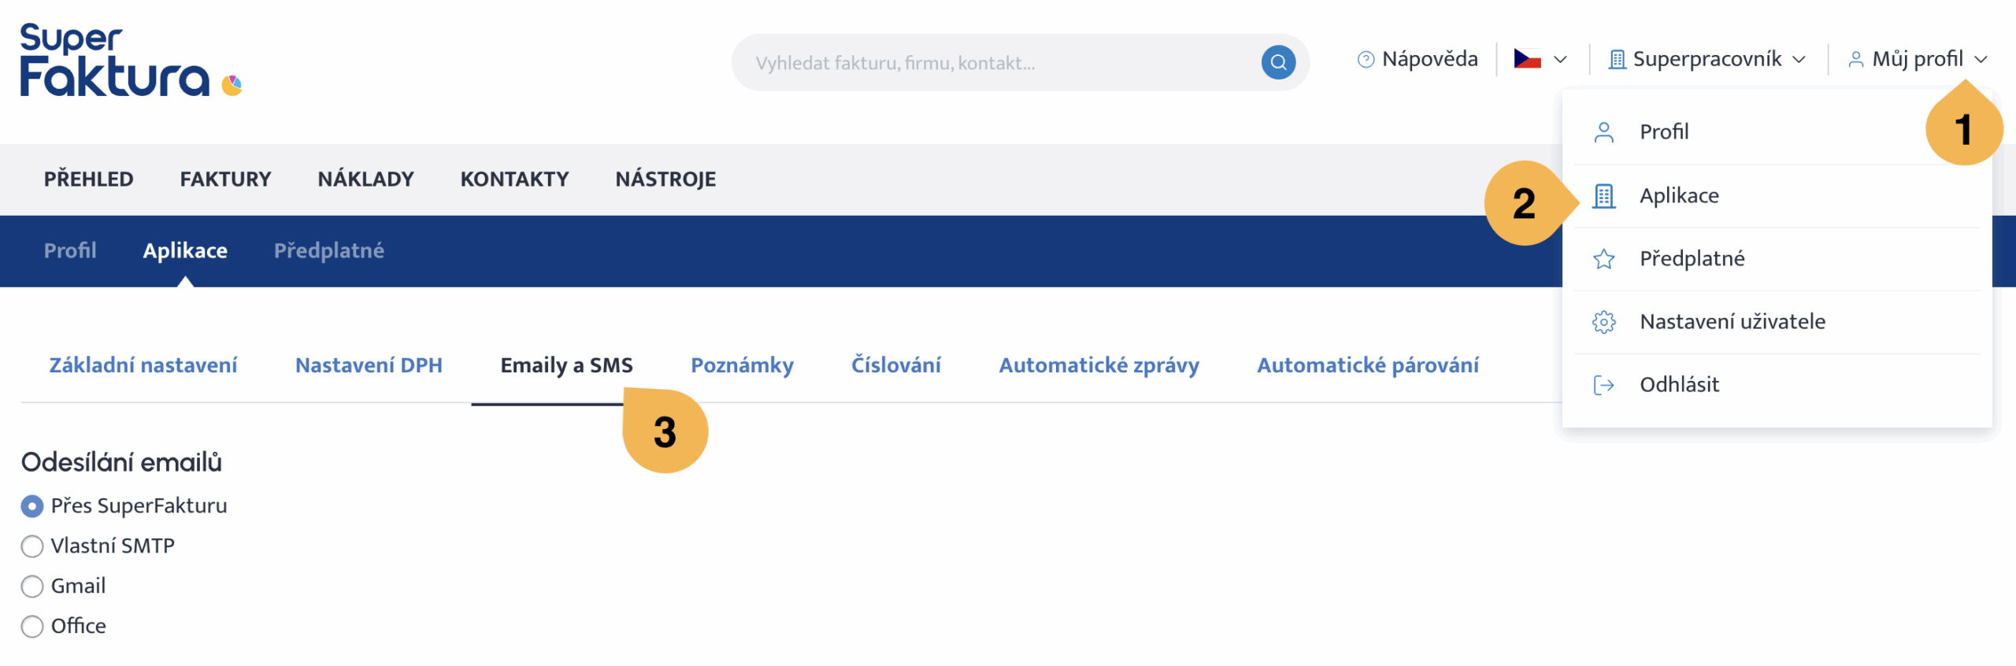Select the Vlastní SMTP radio option
2016x666 pixels.
pos(32,546)
